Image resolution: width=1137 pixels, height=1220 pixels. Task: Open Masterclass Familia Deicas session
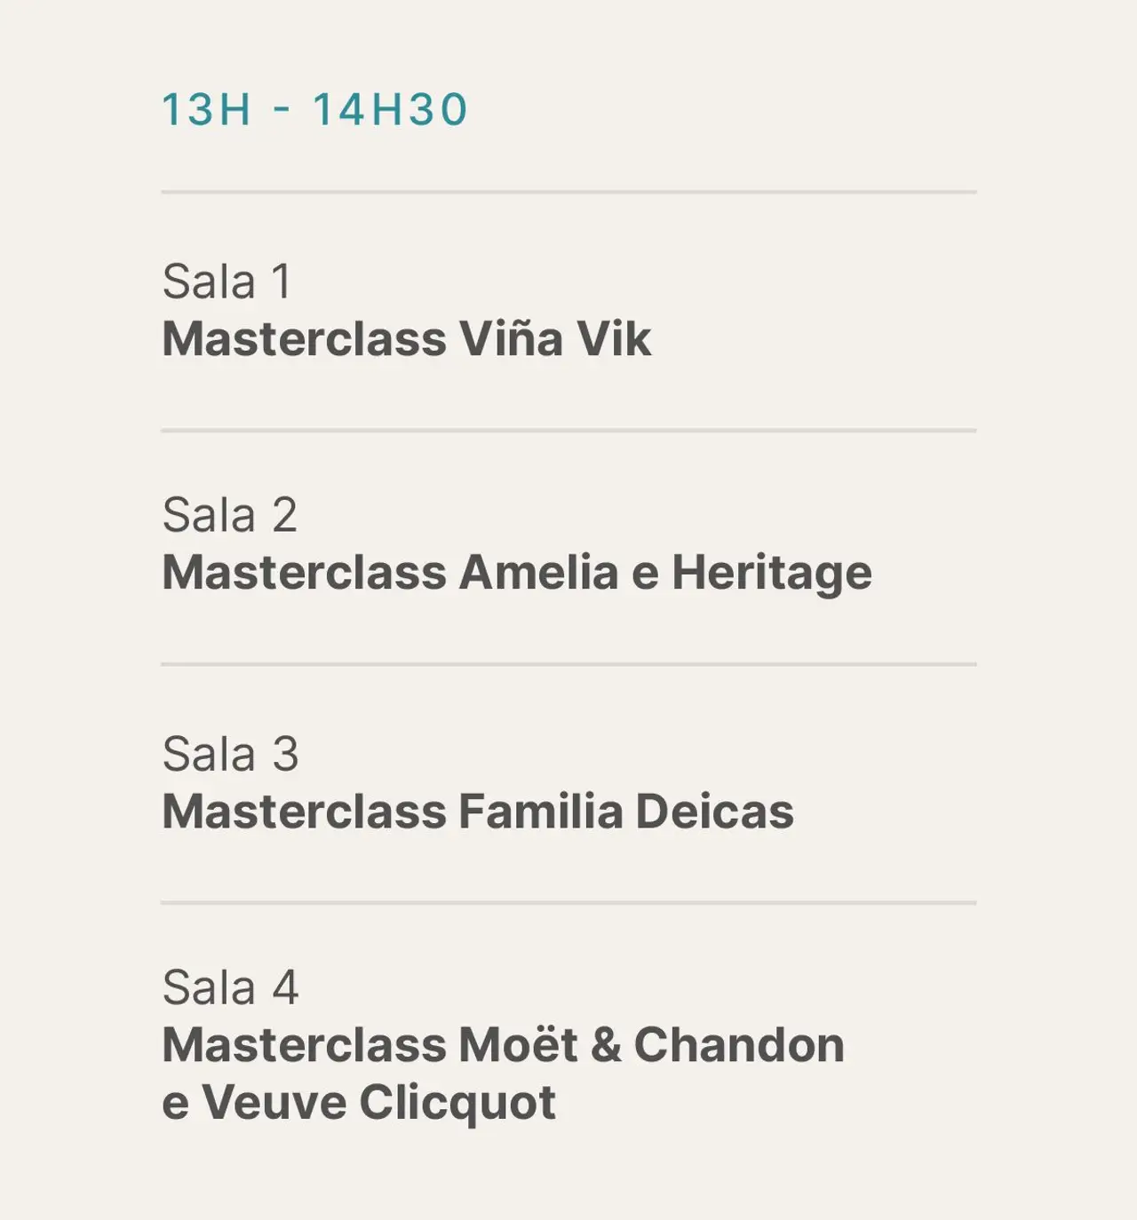(x=477, y=812)
